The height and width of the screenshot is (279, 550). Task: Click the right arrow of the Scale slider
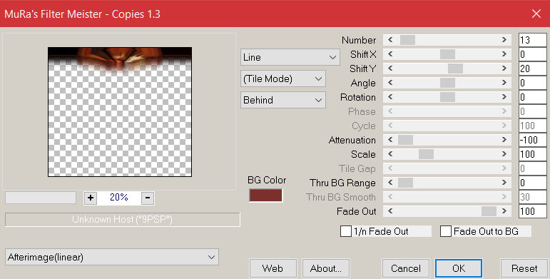[504, 154]
